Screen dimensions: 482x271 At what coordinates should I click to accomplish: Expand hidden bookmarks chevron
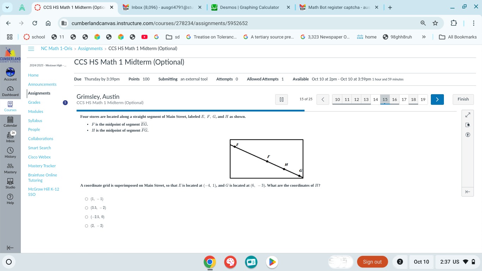[x=424, y=37]
